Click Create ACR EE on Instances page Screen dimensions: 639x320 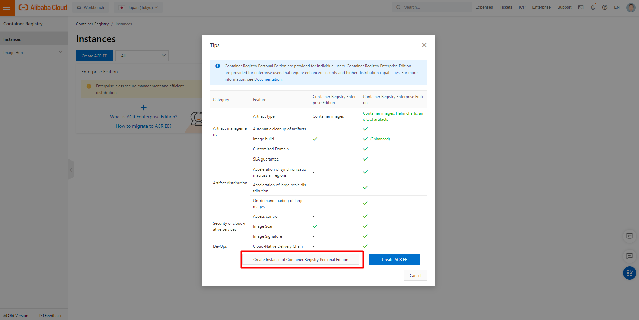[x=94, y=56]
